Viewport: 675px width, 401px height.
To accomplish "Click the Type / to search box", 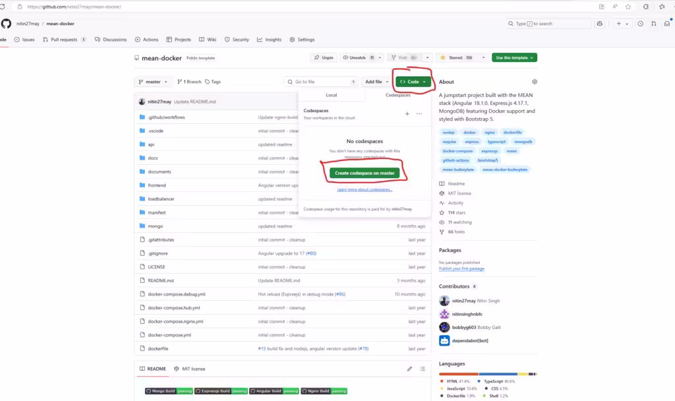I will point(548,24).
